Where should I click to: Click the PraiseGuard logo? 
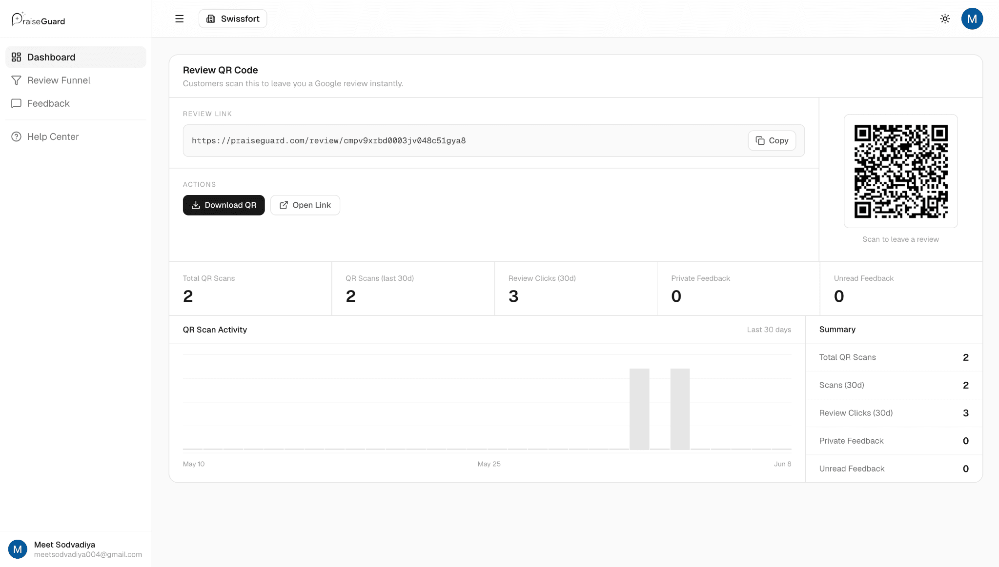[39, 19]
